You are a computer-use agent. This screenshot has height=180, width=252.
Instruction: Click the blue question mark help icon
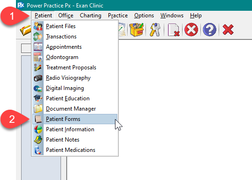pyautogui.click(x=210, y=30)
